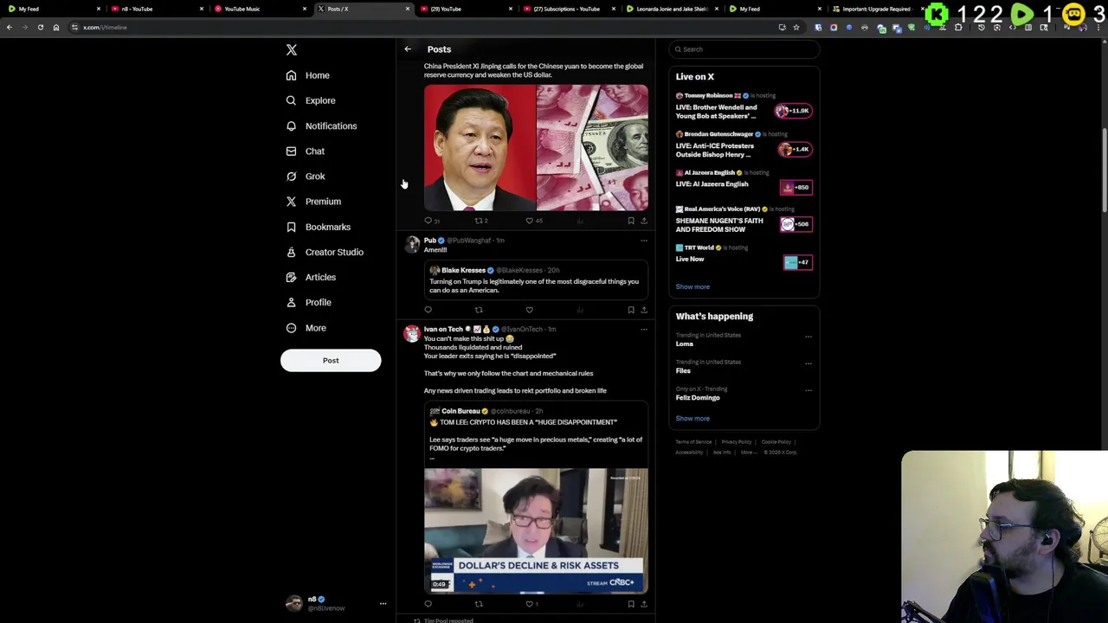Repost Pub's Amen post

[x=479, y=310]
